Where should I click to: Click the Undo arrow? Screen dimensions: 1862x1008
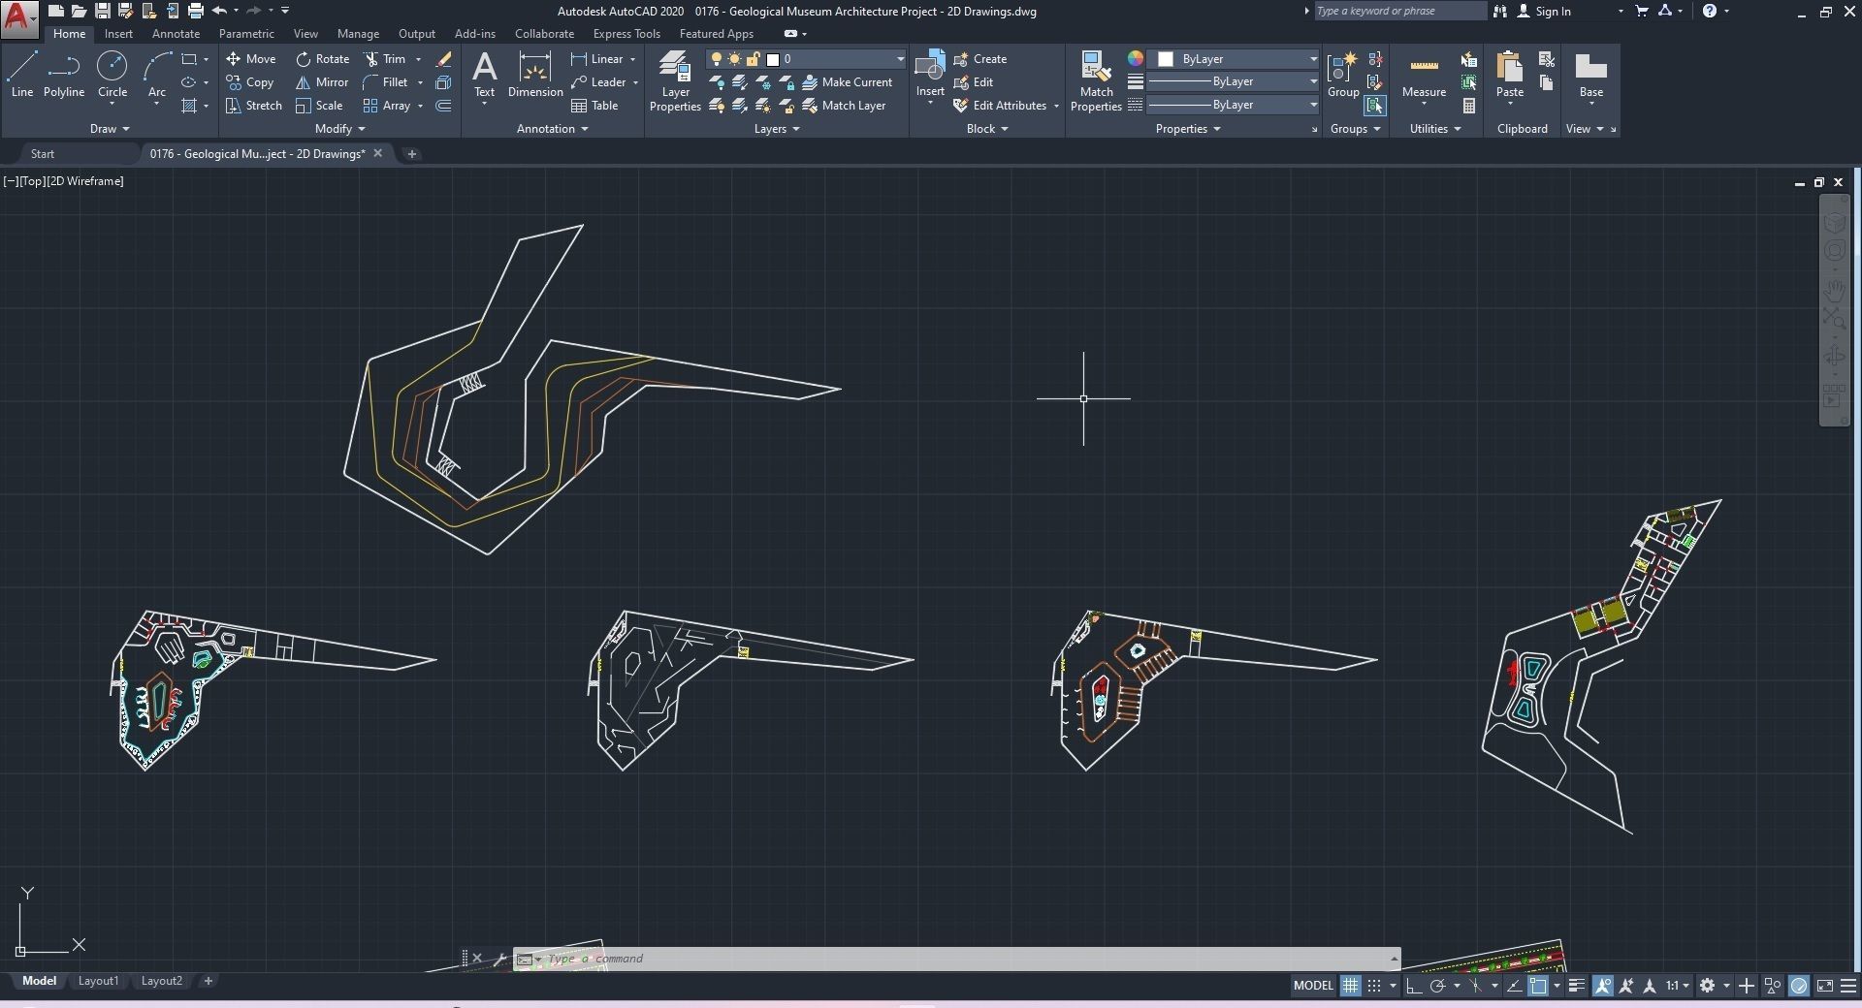pos(219,11)
